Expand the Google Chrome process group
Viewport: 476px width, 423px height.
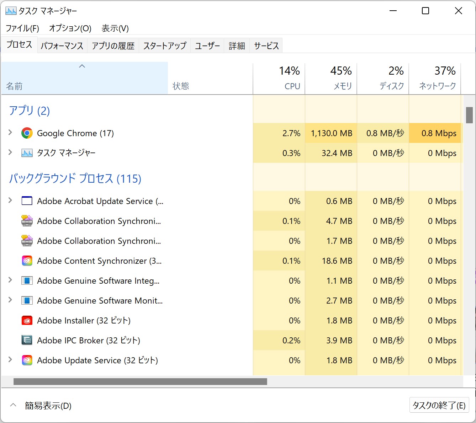coord(10,133)
